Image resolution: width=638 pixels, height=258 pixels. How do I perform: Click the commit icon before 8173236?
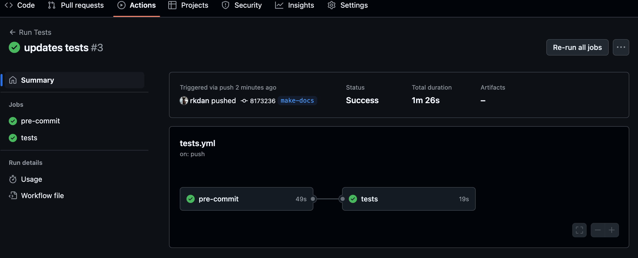[x=244, y=101]
